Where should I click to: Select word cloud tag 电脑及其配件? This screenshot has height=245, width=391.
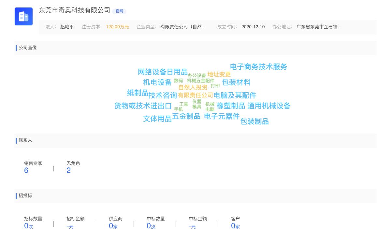click(x=235, y=95)
